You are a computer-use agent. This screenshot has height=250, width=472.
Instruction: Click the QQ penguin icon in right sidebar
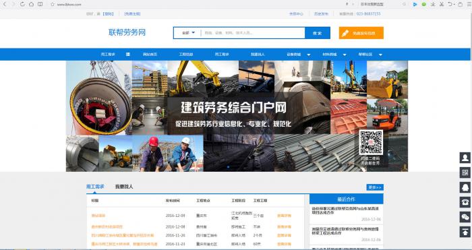(465, 187)
